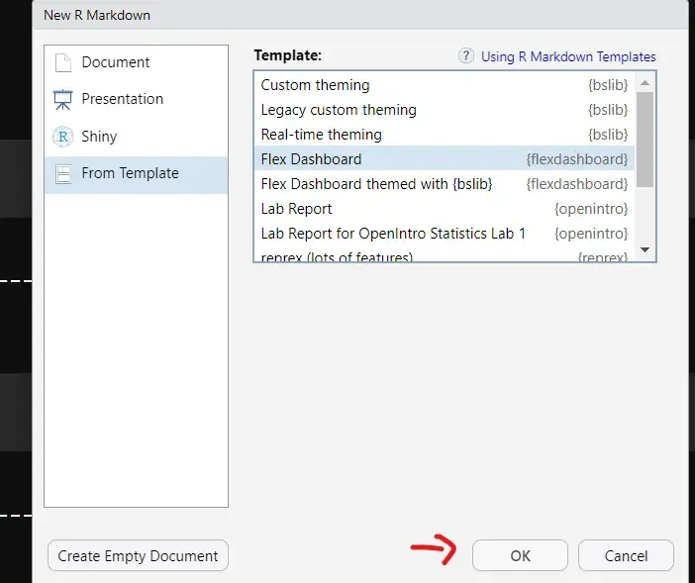Choose Lab Report for OpenIntro Statistics
The height and width of the screenshot is (583, 695).
393,234
